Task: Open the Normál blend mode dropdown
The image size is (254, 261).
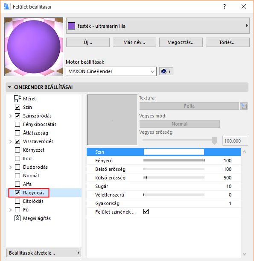Action: click(x=179, y=124)
